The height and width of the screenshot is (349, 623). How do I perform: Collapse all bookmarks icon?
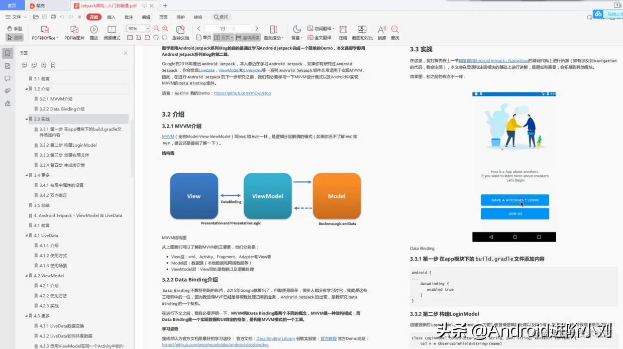34,65
